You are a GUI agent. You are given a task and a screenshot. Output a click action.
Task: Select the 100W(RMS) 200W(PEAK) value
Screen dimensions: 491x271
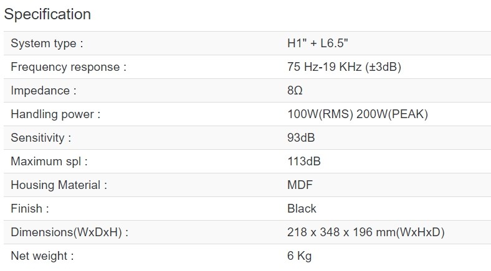coord(357,114)
